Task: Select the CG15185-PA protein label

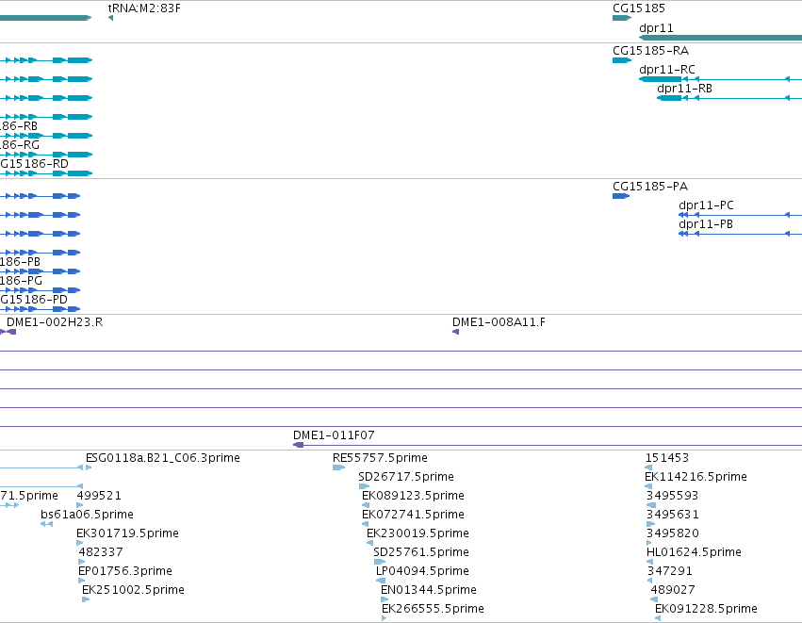Action: click(650, 187)
